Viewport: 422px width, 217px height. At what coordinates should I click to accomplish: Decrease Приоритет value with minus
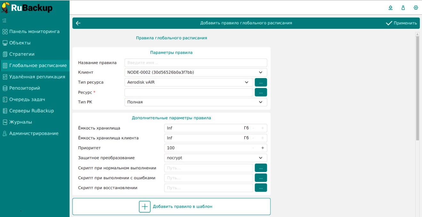(253, 148)
